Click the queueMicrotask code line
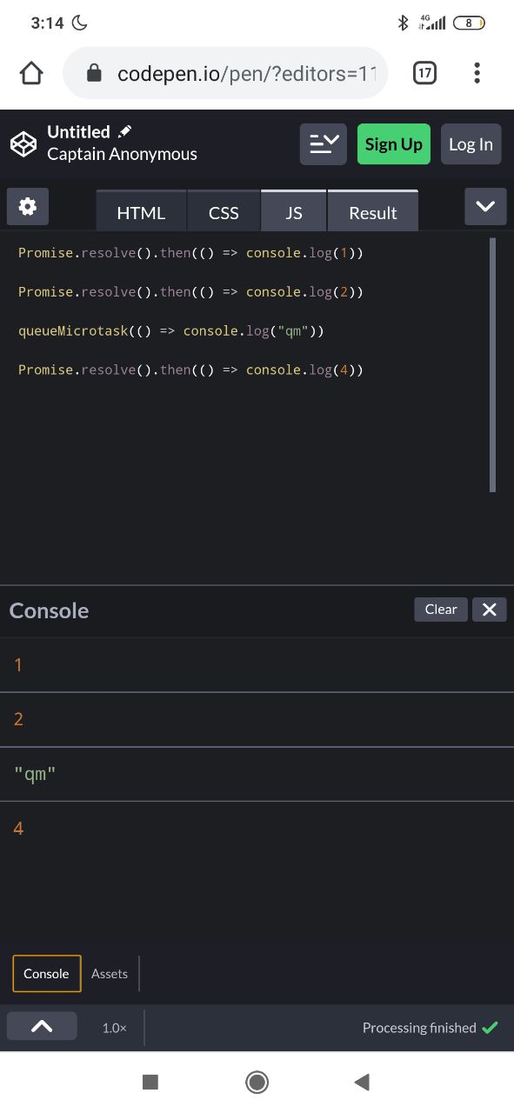 pos(171,331)
